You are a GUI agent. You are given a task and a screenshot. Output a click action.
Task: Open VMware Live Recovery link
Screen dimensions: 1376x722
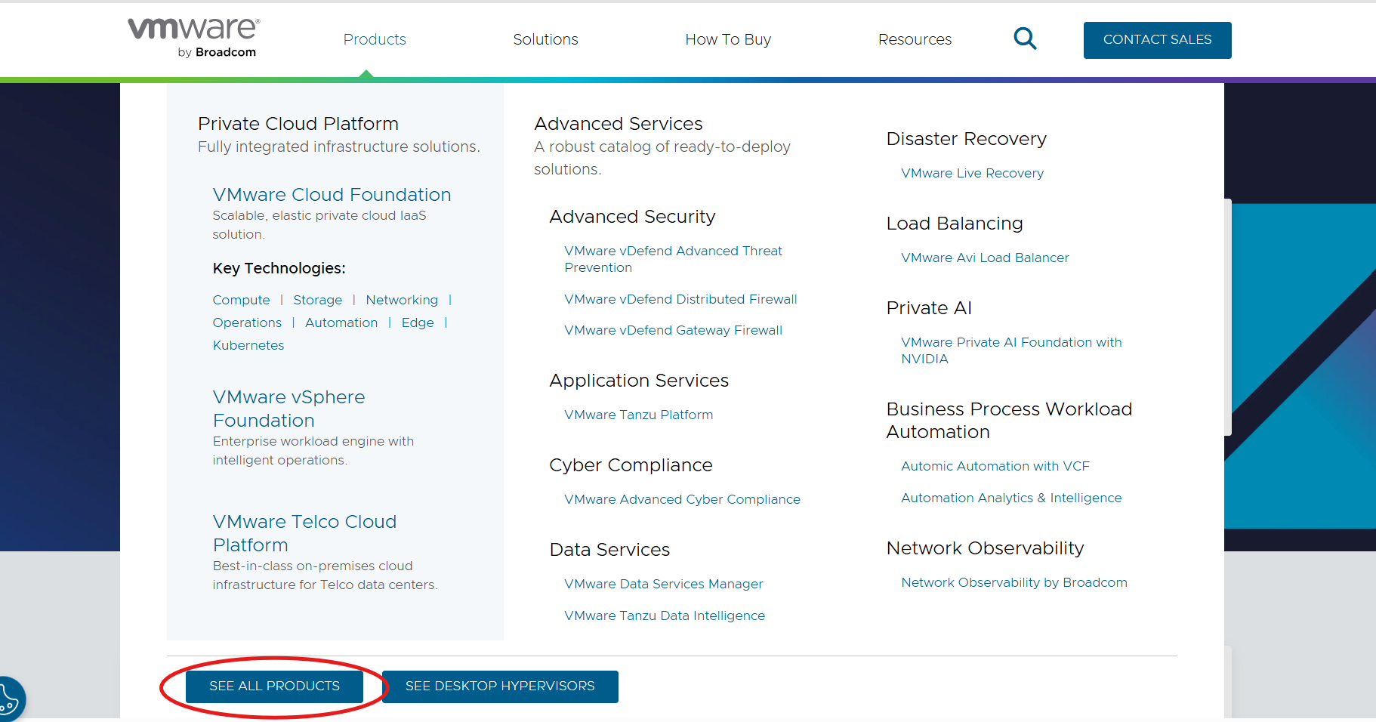[x=972, y=173]
